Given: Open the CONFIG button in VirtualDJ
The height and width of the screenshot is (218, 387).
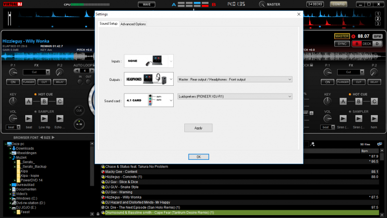Looking at the screenshot, I should tap(338, 4).
